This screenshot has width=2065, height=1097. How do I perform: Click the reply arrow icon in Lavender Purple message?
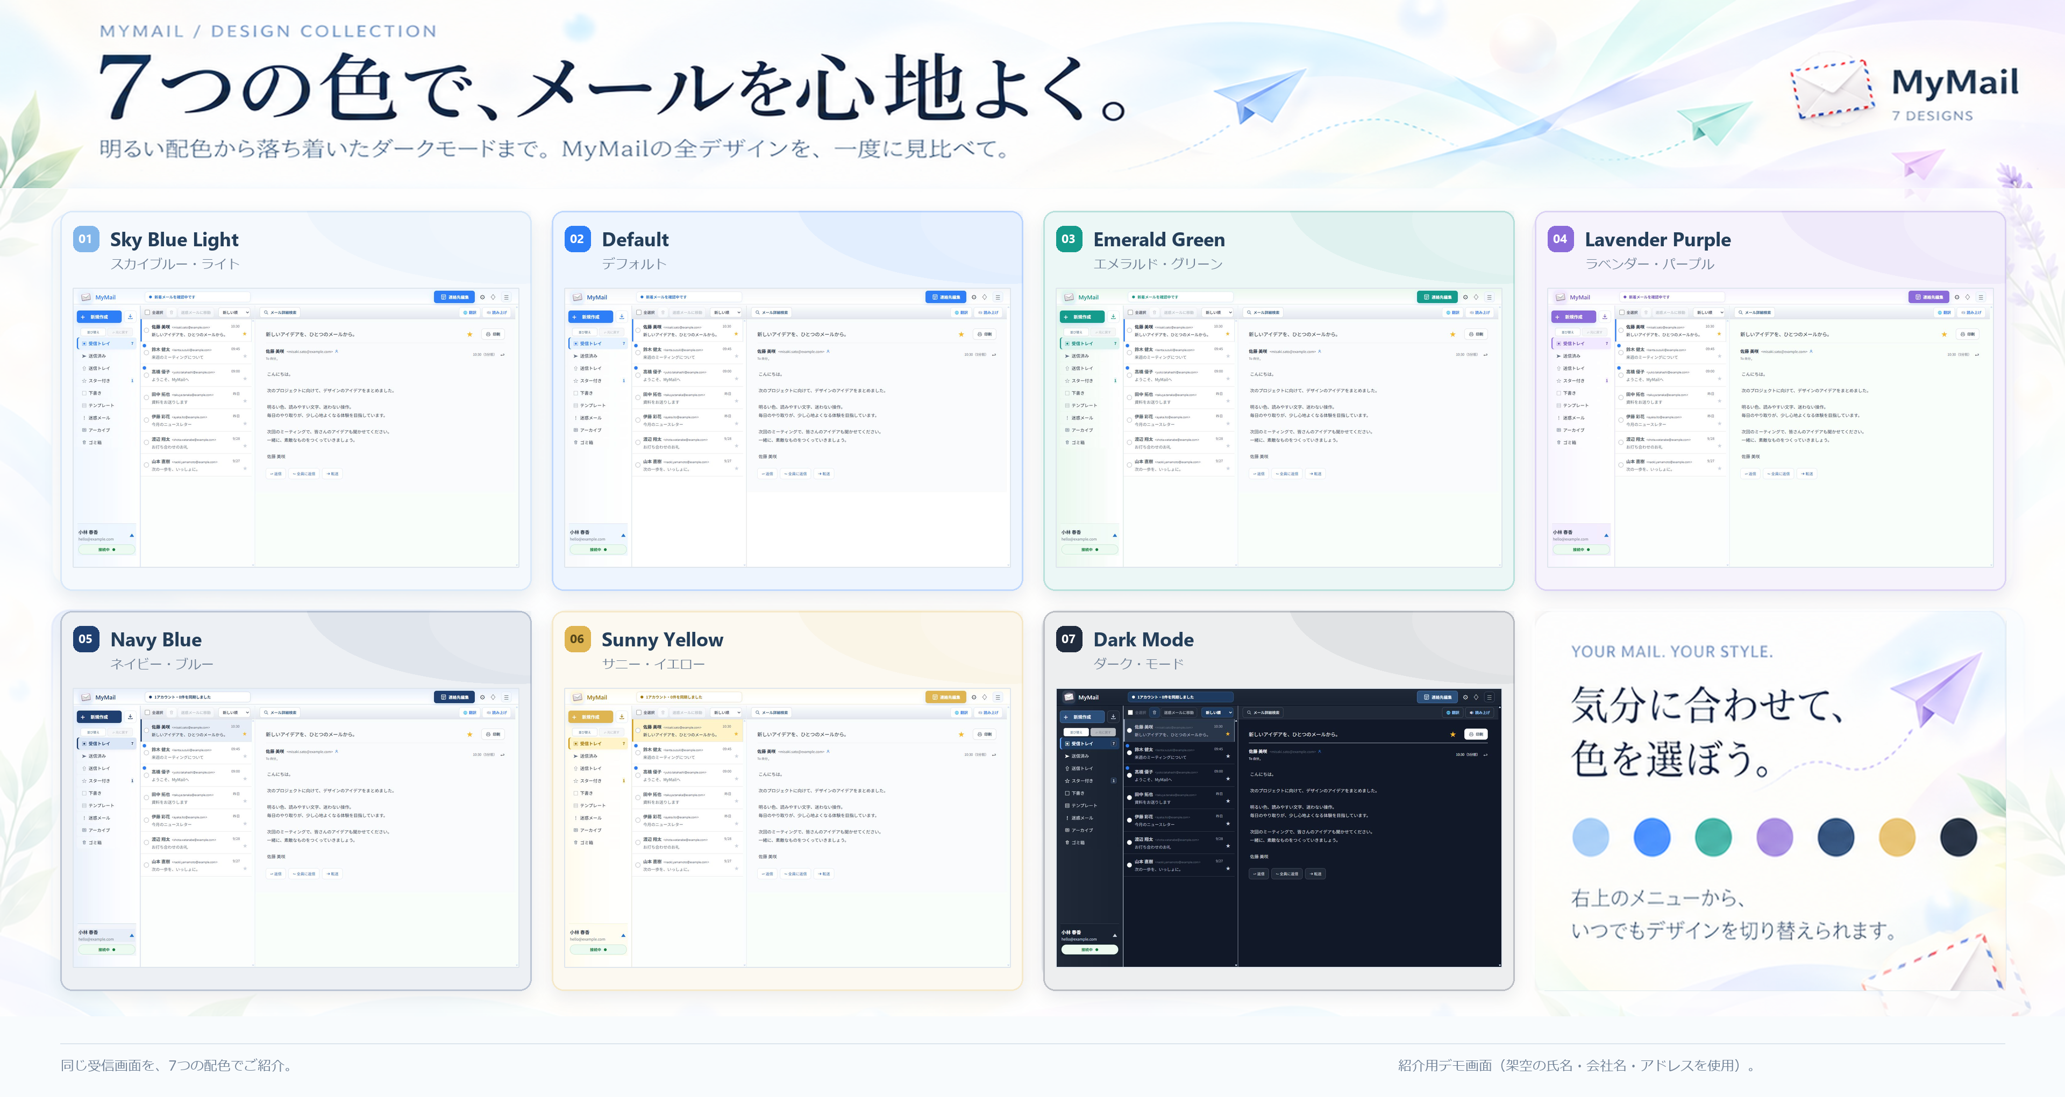[x=1977, y=354]
